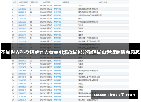
Task: Open application number 31969438
Action: coord(22,64)
